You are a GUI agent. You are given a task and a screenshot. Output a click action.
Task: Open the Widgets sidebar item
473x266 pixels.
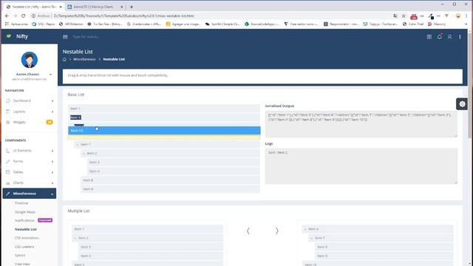tap(30, 122)
